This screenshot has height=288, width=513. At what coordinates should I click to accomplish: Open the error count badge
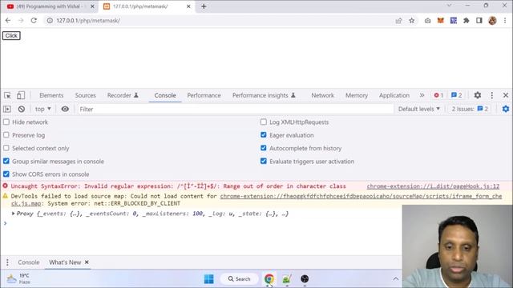click(438, 95)
